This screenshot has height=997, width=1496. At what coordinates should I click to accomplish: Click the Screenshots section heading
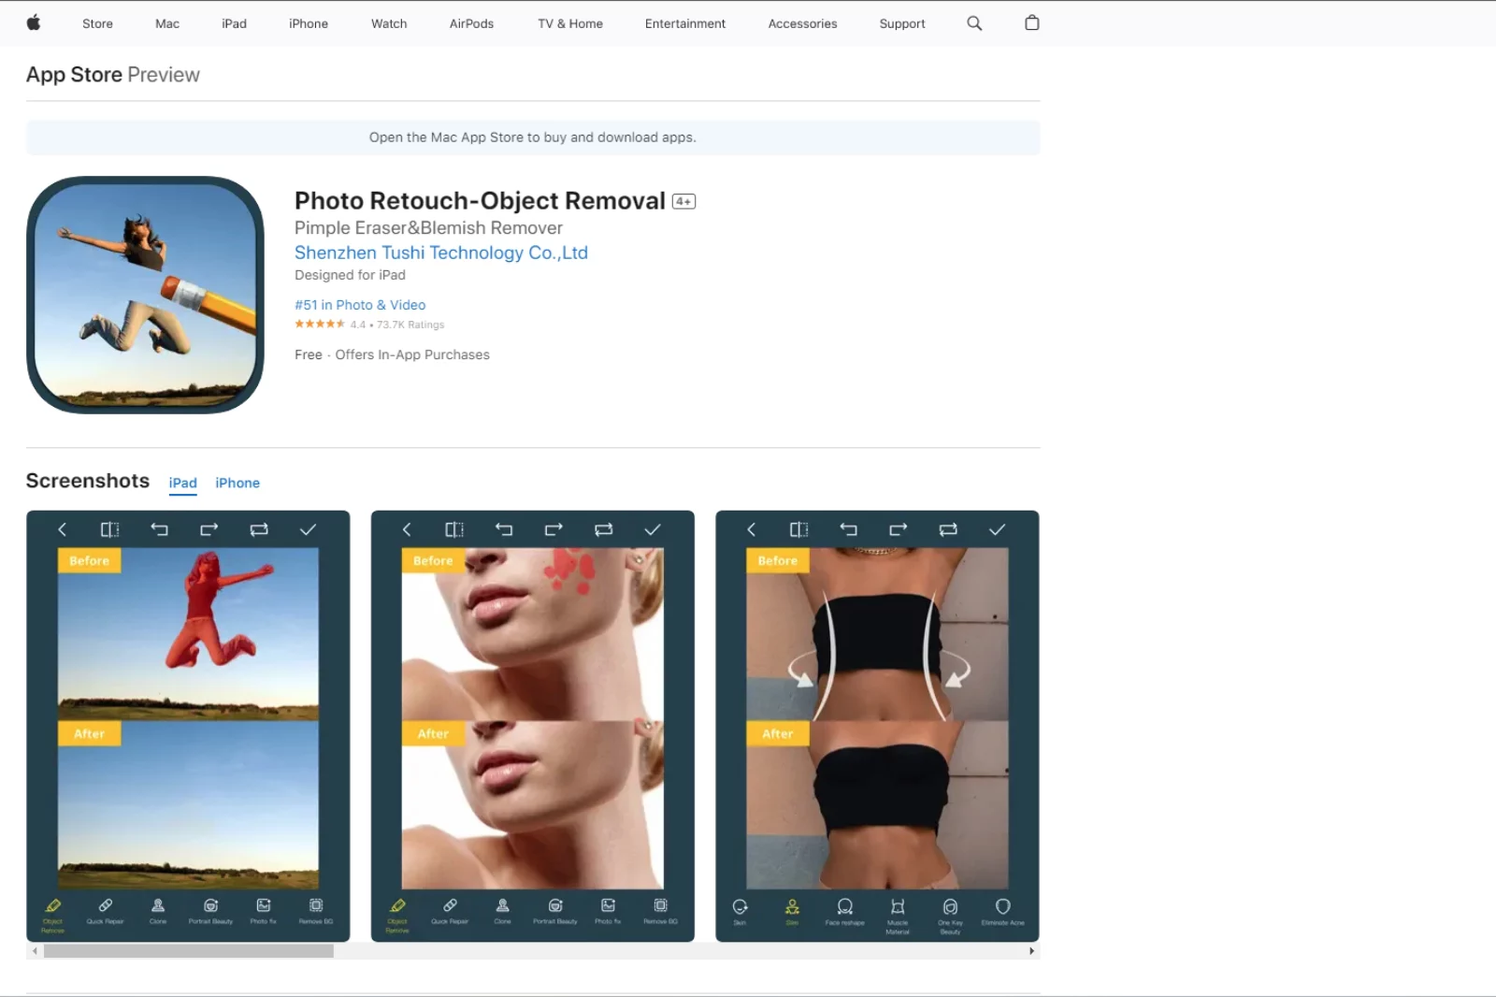88,481
